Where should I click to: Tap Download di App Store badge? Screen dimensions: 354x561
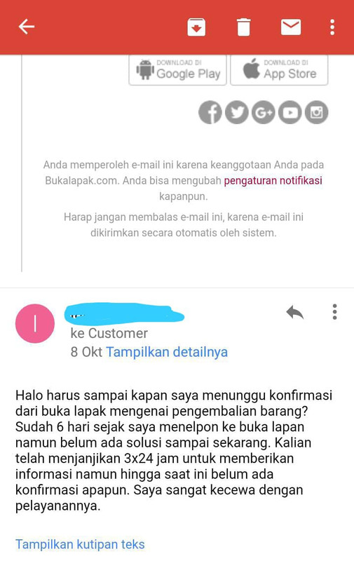[279, 69]
